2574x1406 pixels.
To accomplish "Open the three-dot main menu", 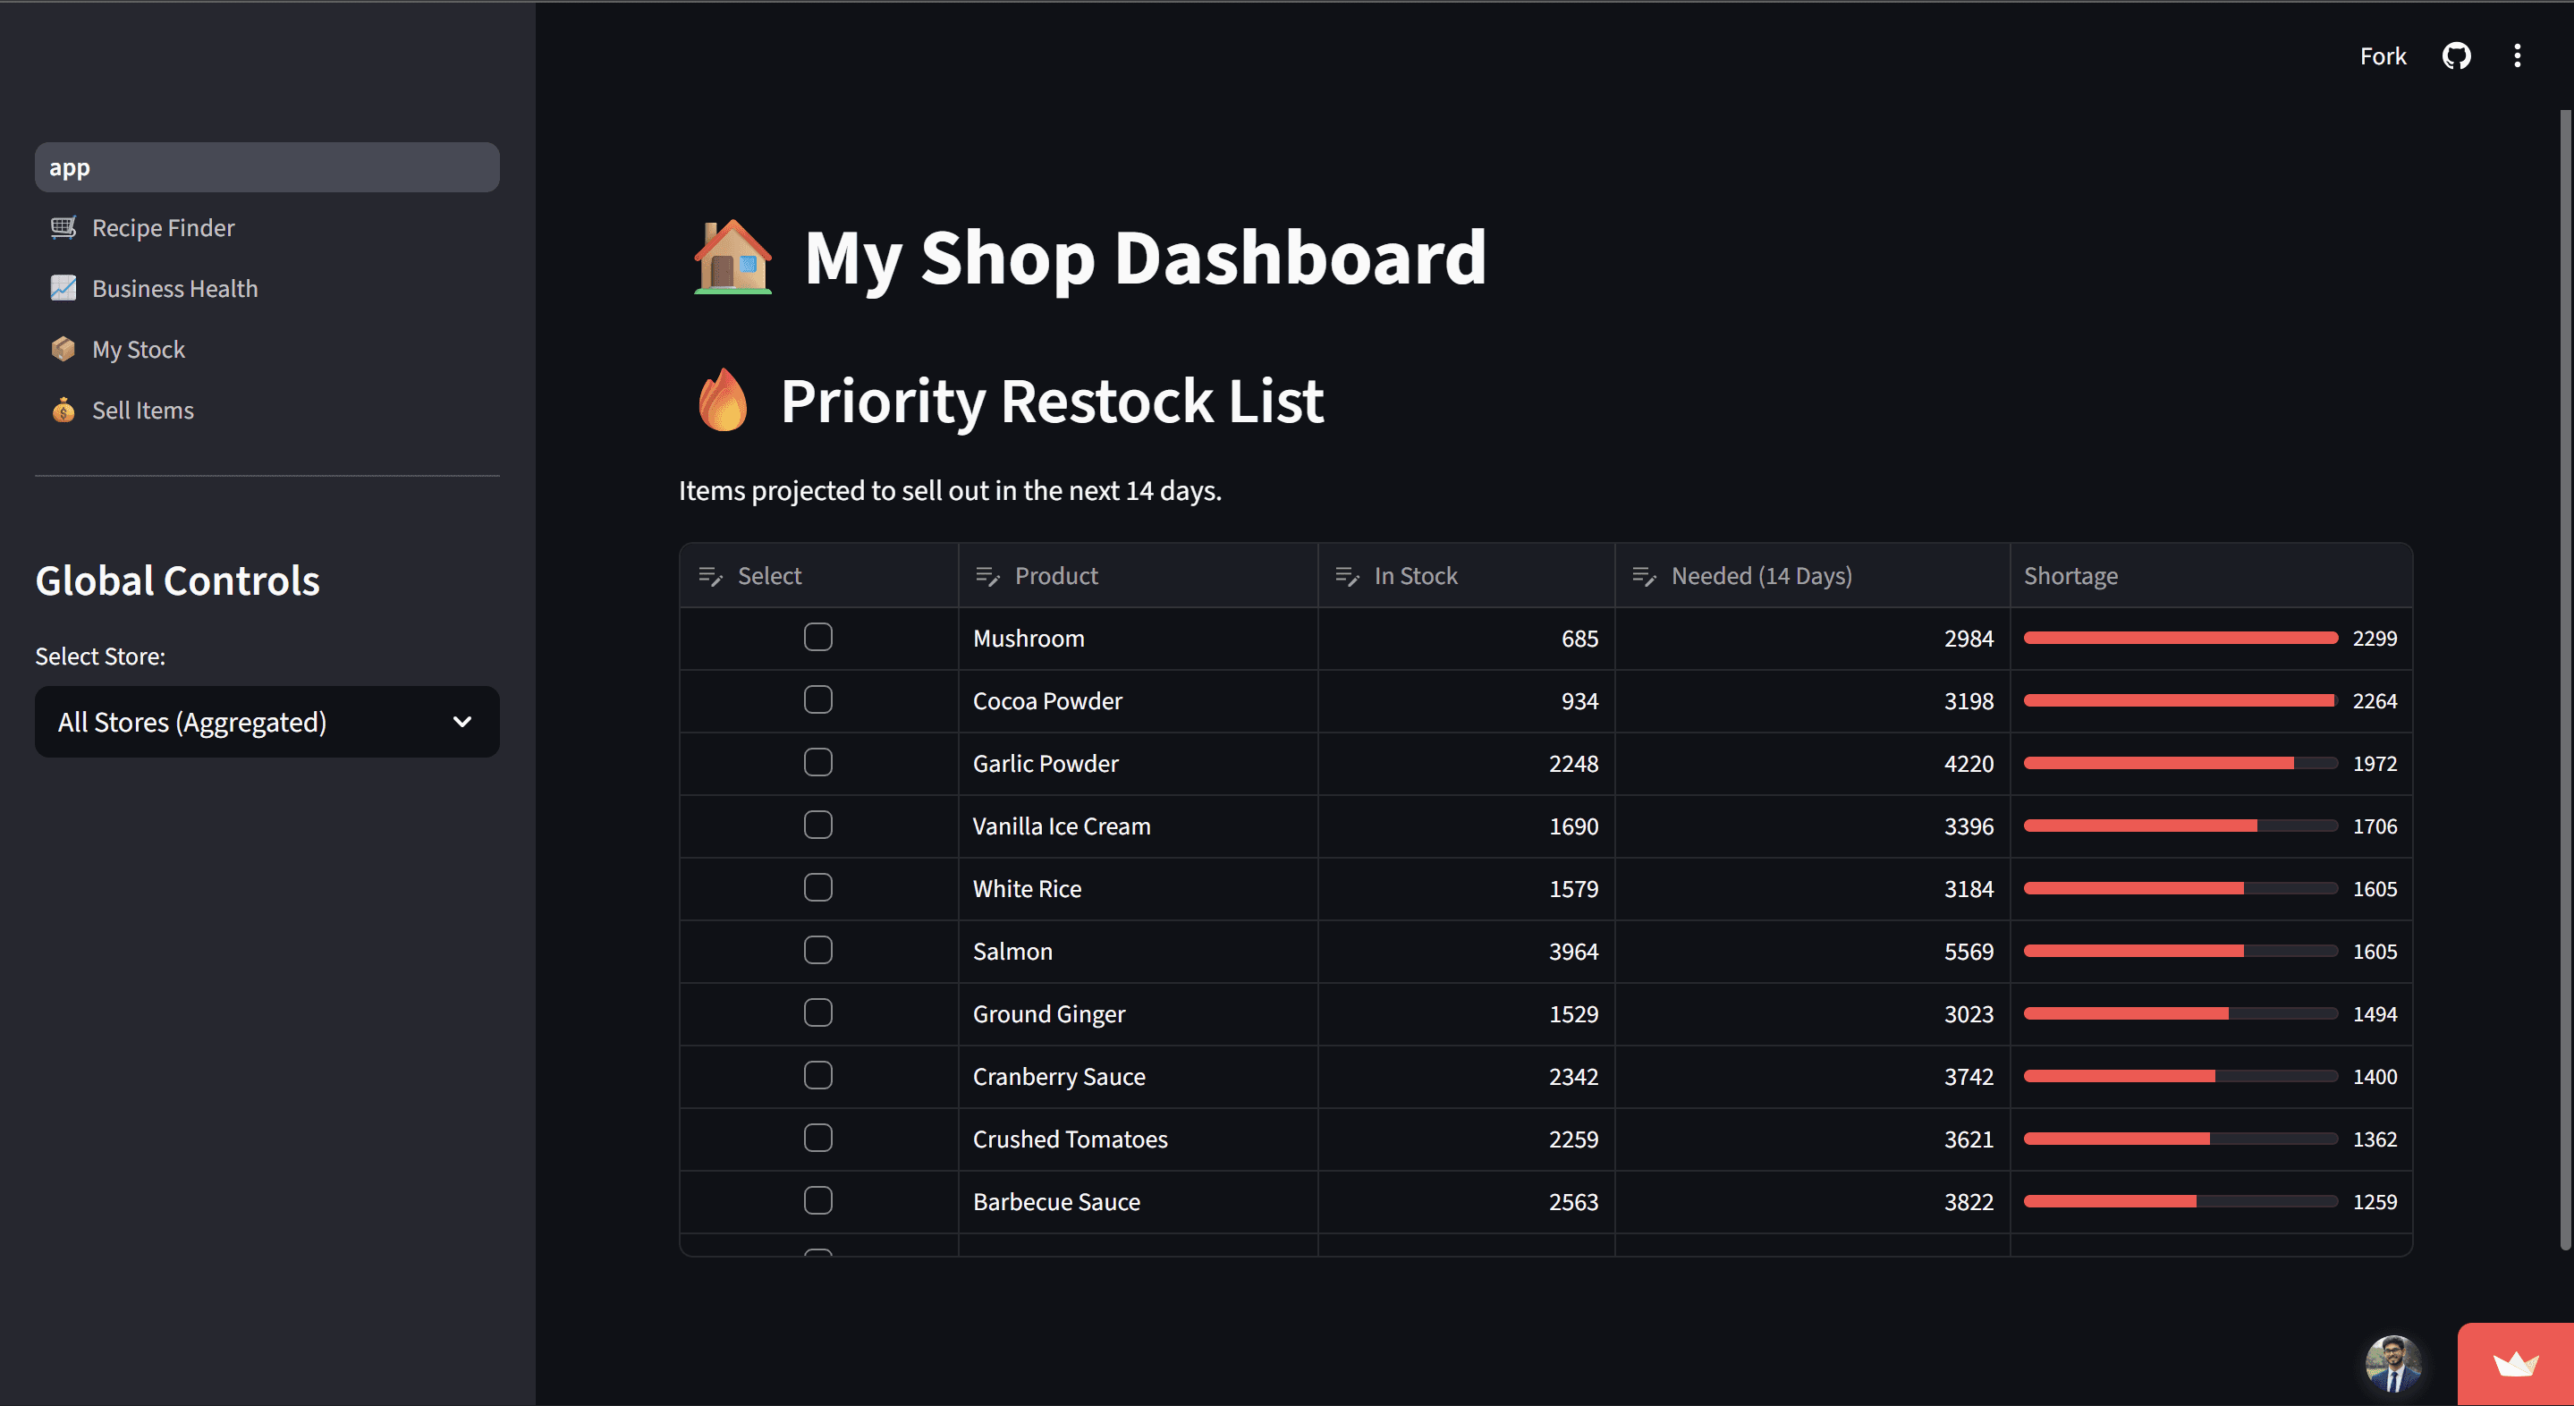I will [2517, 56].
